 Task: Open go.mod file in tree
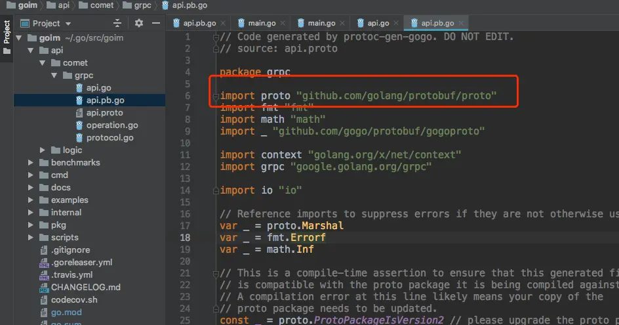tap(66, 313)
